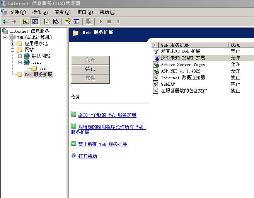
Task: Expand the 默认网站 node
Action: [x=20, y=56]
